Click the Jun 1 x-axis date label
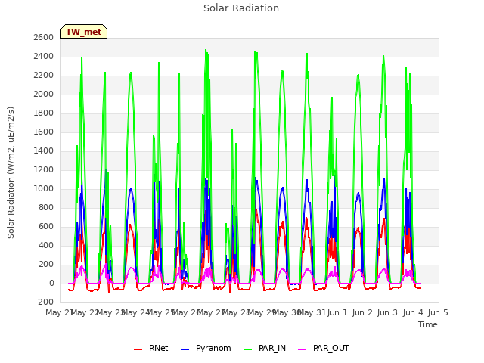Image resolution: width=484 pixels, height=363 pixels. coord(337,312)
